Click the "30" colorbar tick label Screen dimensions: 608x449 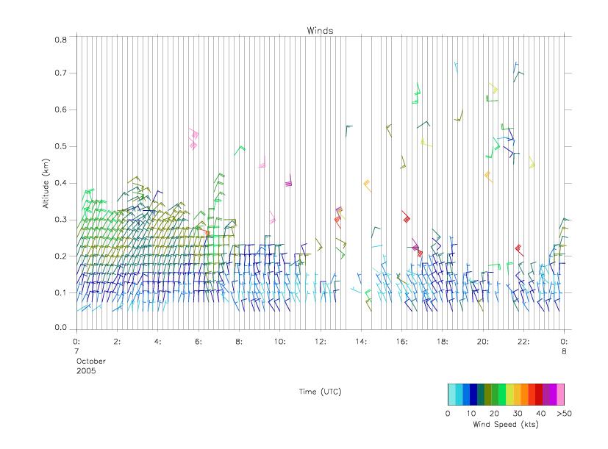(x=518, y=413)
